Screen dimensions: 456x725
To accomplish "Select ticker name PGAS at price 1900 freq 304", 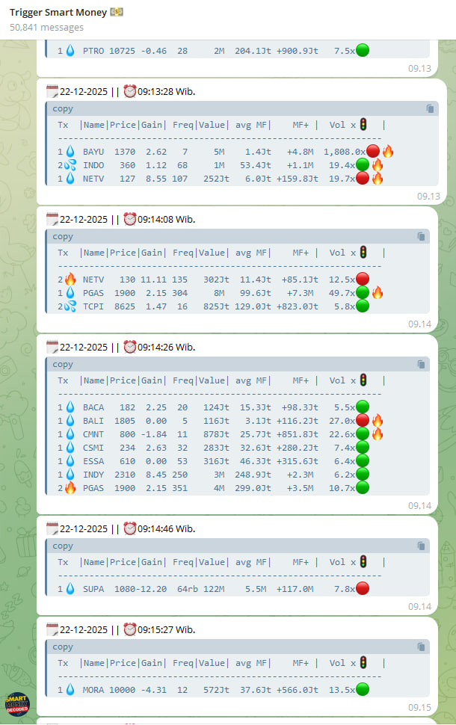I will [x=93, y=293].
